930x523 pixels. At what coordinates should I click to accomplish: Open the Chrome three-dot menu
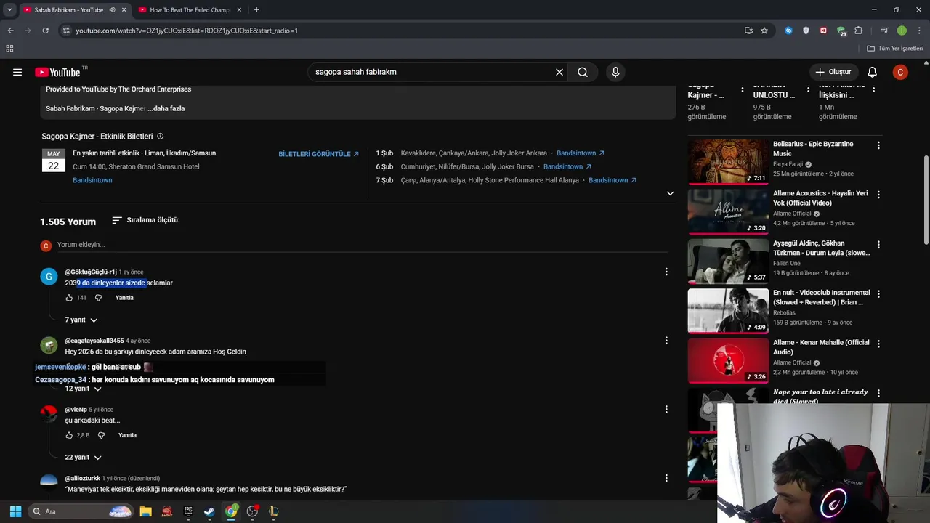918,31
